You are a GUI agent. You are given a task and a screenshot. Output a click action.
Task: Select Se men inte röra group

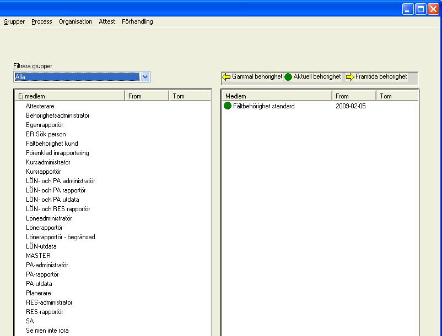pyautogui.click(x=47, y=331)
